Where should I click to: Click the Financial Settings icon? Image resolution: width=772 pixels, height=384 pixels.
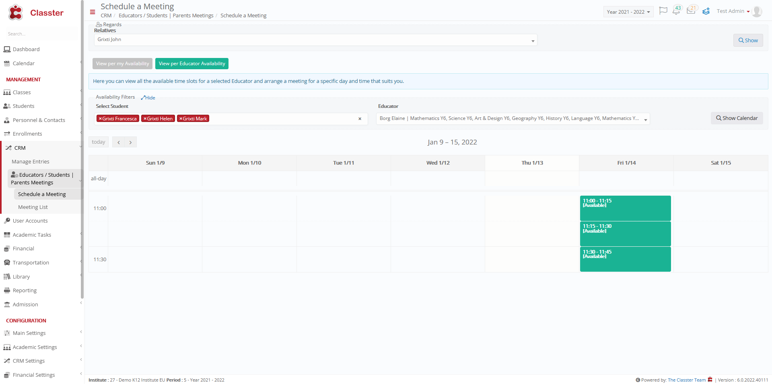(7, 375)
